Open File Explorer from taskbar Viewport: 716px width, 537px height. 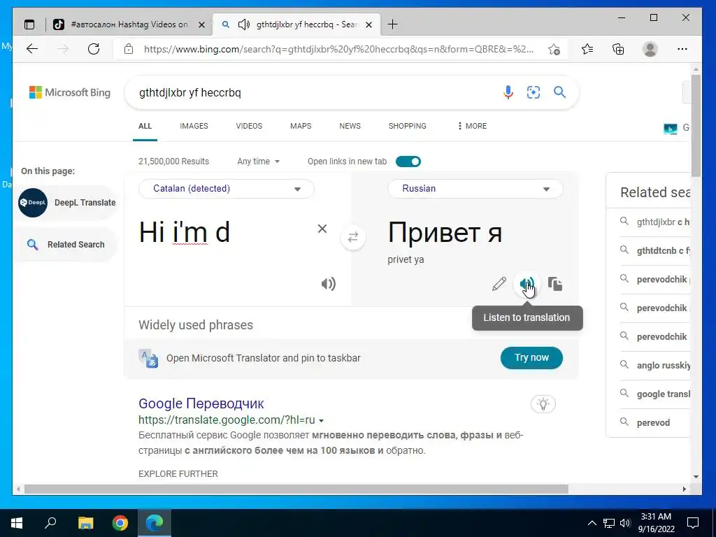(x=85, y=523)
